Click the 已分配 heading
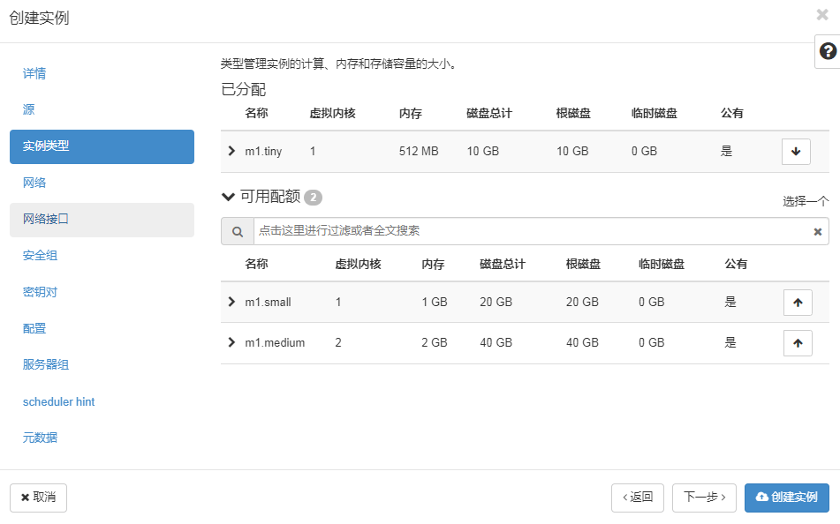 click(243, 89)
